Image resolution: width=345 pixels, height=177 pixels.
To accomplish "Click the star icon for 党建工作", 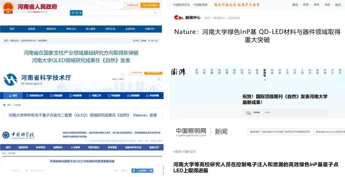I will 90,96.
